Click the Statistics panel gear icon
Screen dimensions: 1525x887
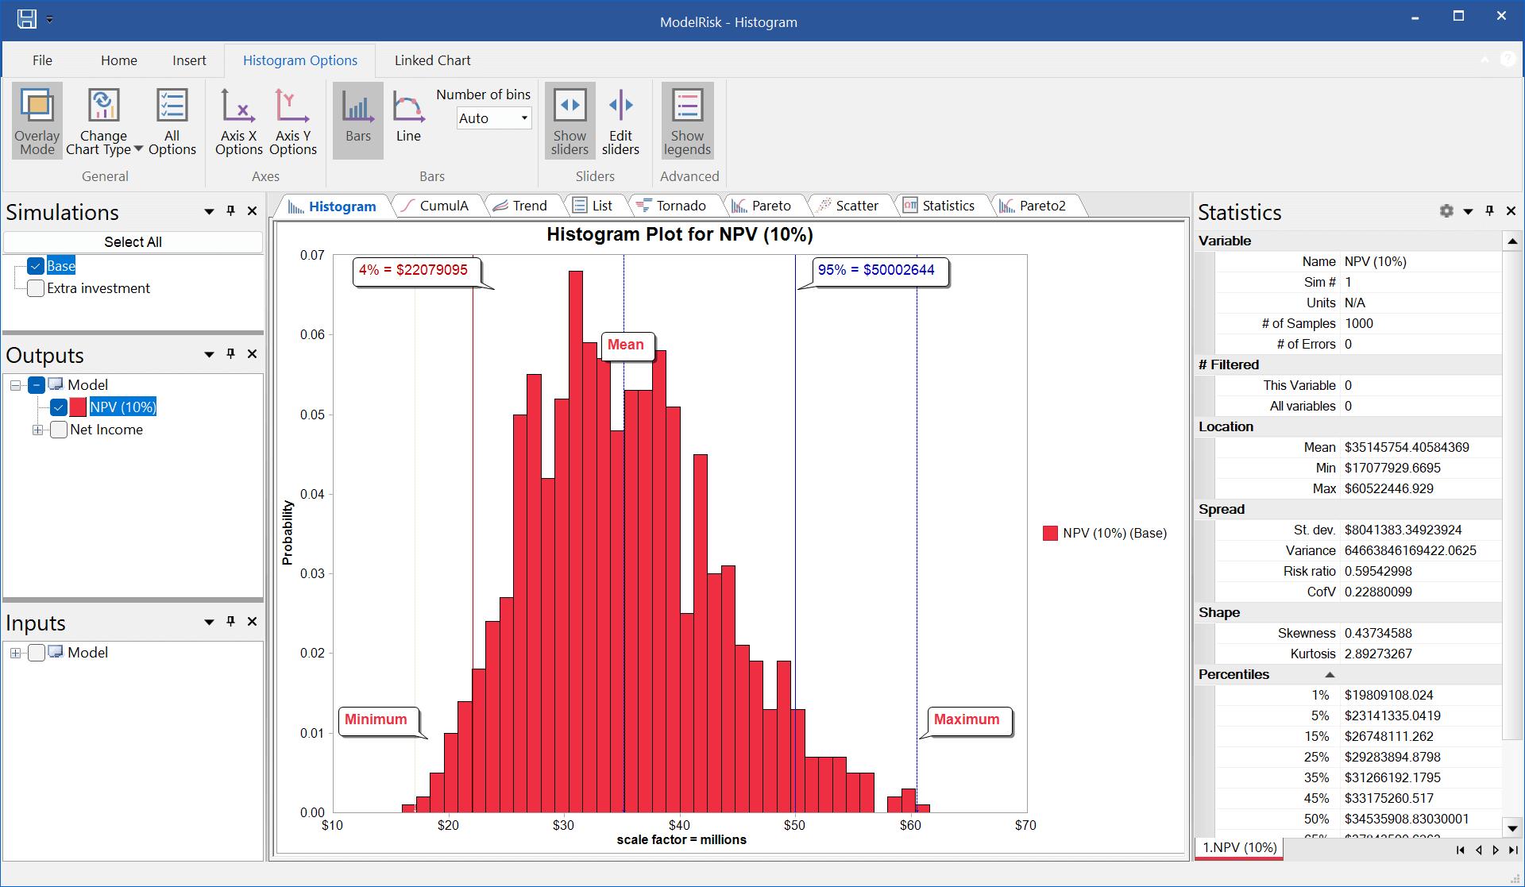click(x=1446, y=211)
